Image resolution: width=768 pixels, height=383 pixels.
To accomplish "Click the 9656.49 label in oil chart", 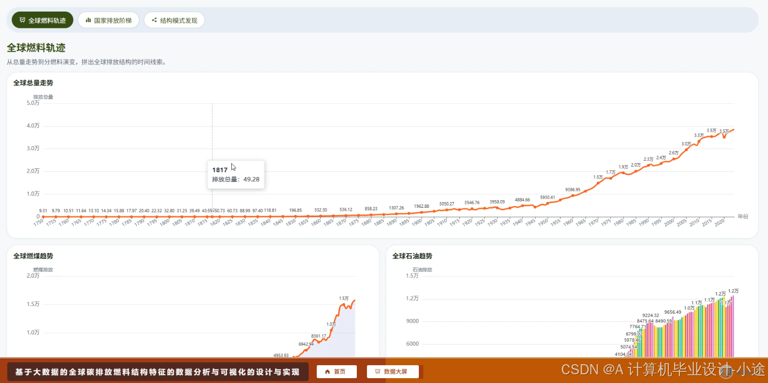I will point(673,312).
